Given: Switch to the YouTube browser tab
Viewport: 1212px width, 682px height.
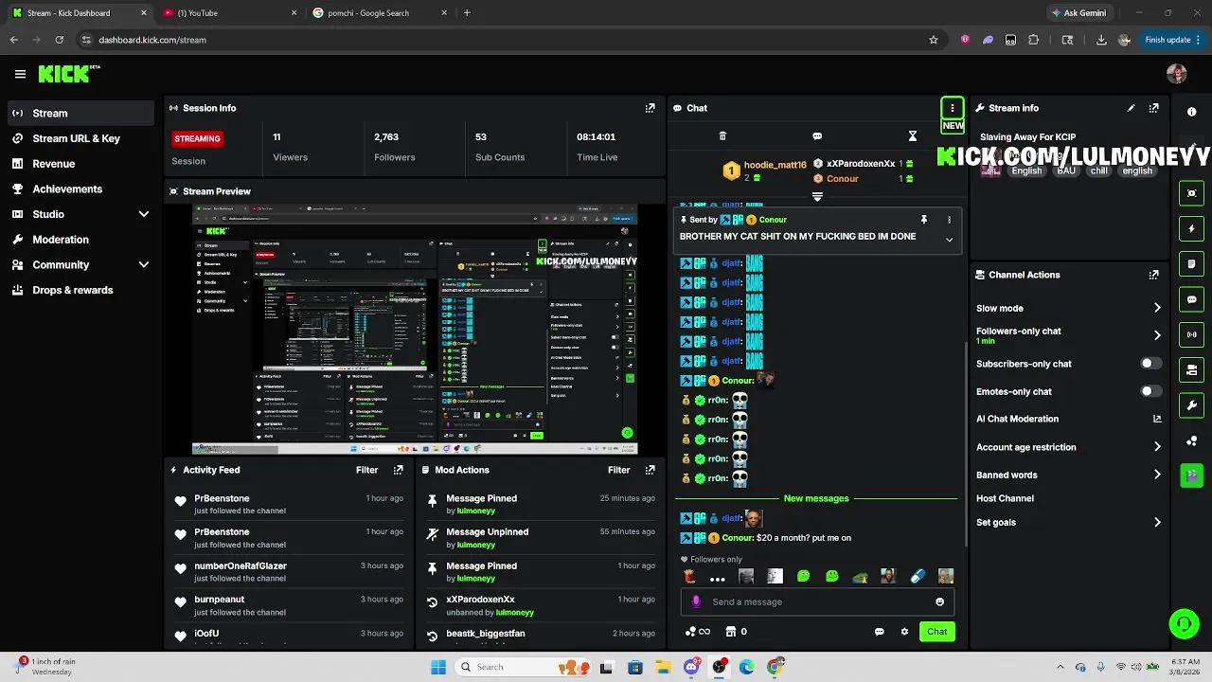Looking at the screenshot, I should coord(227,13).
